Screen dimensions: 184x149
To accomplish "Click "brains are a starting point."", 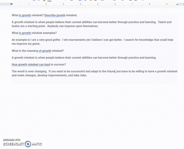I will (x=29, y=26).
